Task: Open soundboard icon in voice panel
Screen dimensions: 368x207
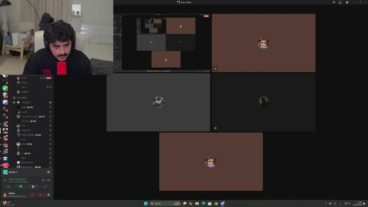Action: pos(45,187)
